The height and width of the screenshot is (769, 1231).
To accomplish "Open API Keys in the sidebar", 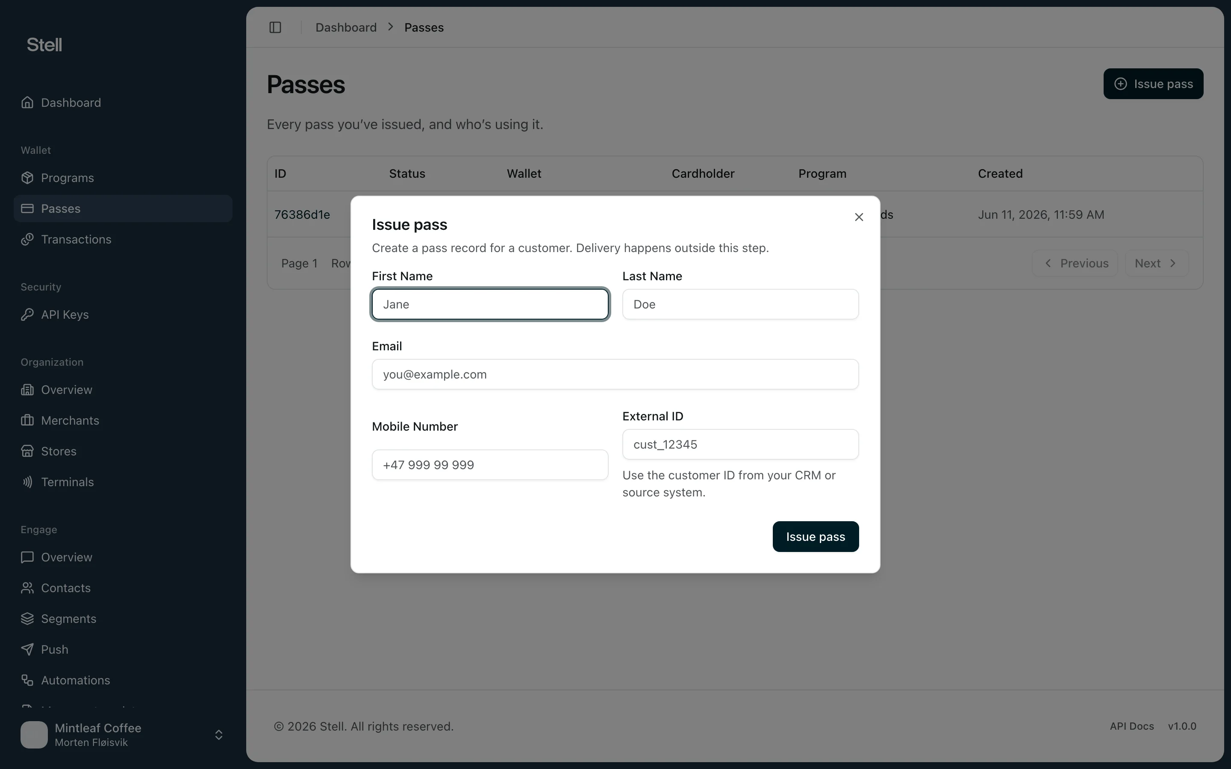I will [123, 315].
